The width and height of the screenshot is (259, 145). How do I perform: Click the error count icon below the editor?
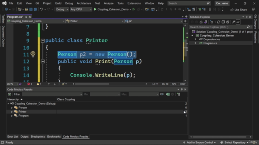pyautogui.click(x=29, y=84)
